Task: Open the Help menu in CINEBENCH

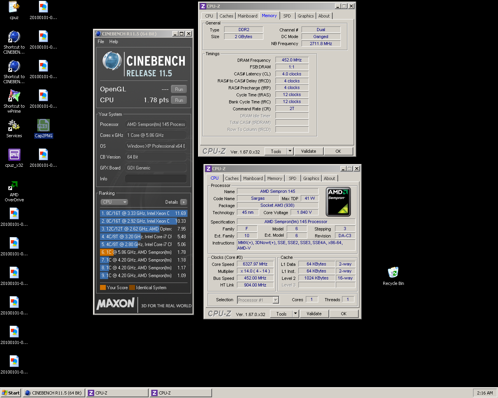Action: pos(114,42)
